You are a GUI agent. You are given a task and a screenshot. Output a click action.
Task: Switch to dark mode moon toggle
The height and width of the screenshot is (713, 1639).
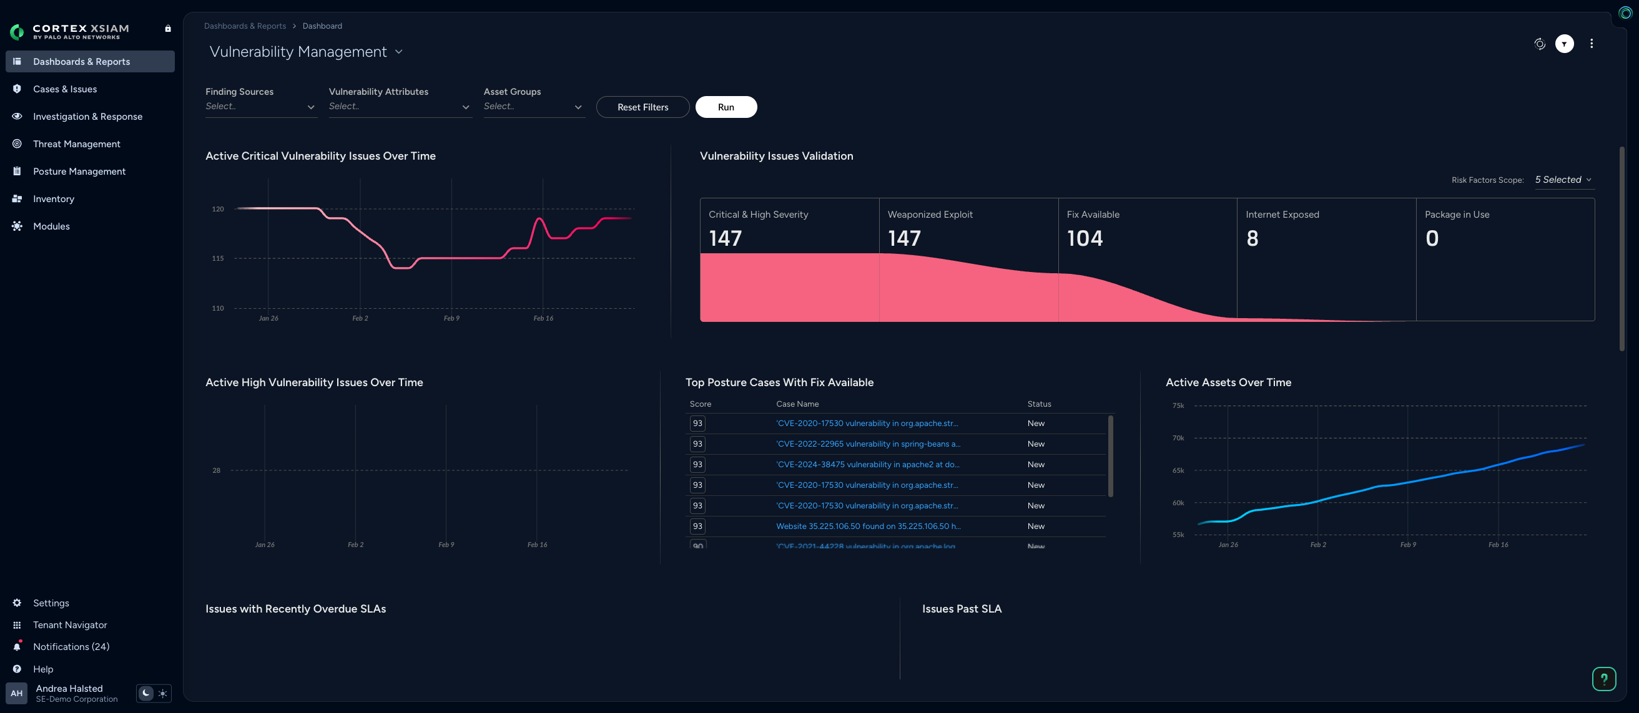click(145, 693)
